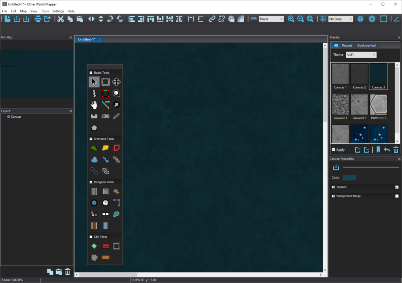This screenshot has width=402, height=283.
Task: Hide the Canvas layer with eye icon
Action: (8, 117)
